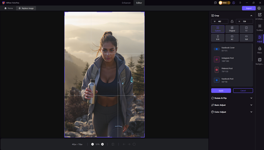Switch to the Editor tab
Screen dimensions: 264x150
click(x=139, y=3)
